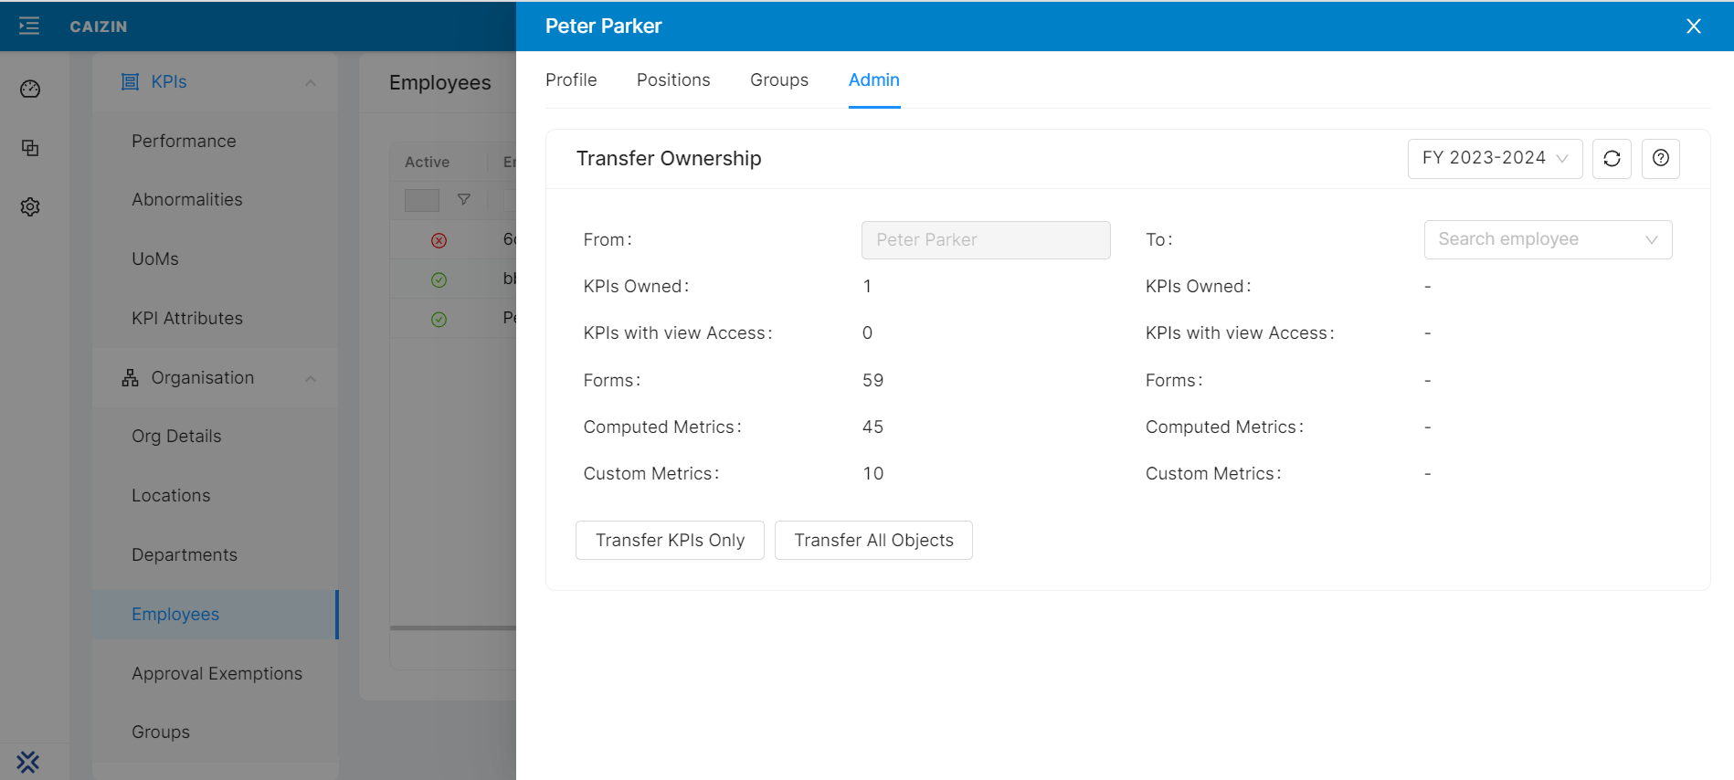1734x780 pixels.
Task: Open the Search employee dropdown
Action: click(1548, 239)
